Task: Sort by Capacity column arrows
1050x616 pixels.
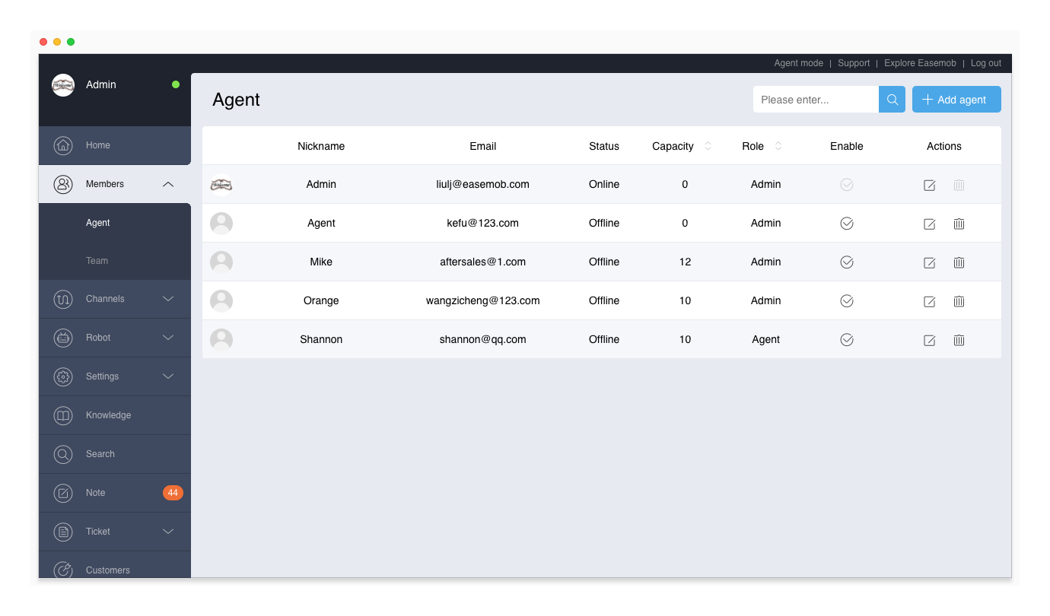Action: [x=708, y=146]
